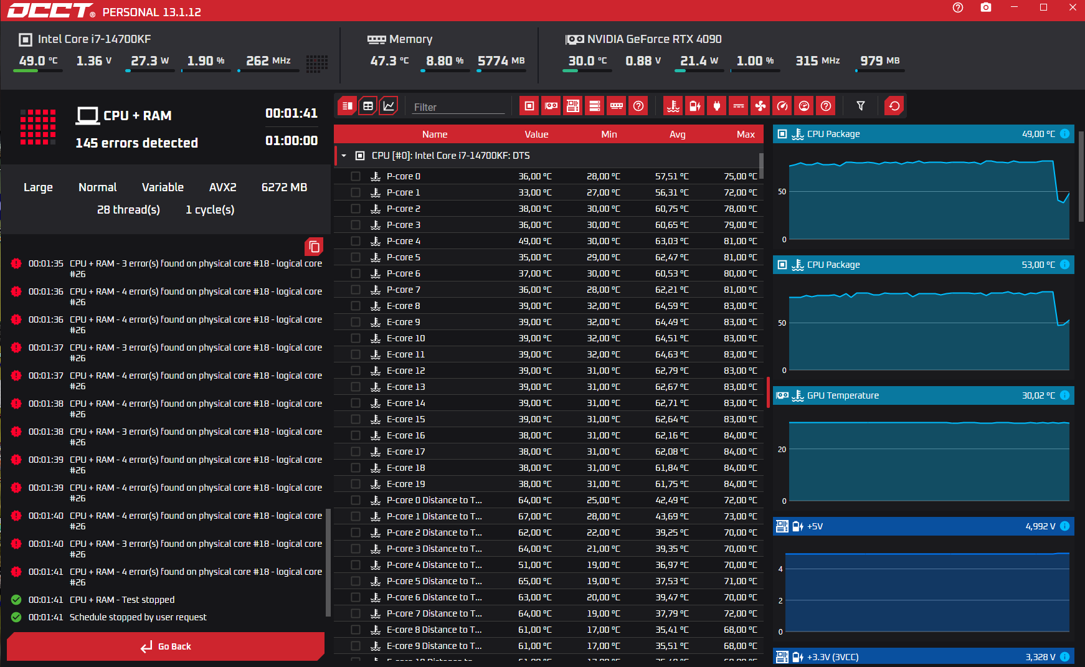
Task: Filter by unknown sensor type icon
Action: [x=826, y=106]
